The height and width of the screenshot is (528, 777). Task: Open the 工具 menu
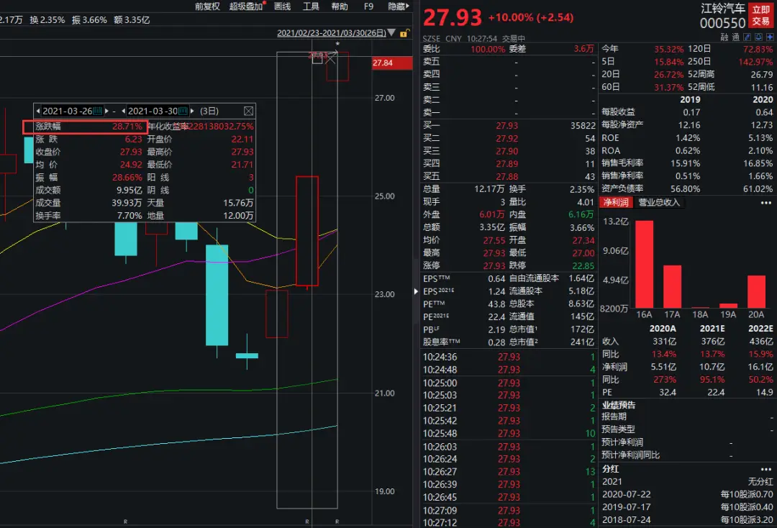[312, 7]
